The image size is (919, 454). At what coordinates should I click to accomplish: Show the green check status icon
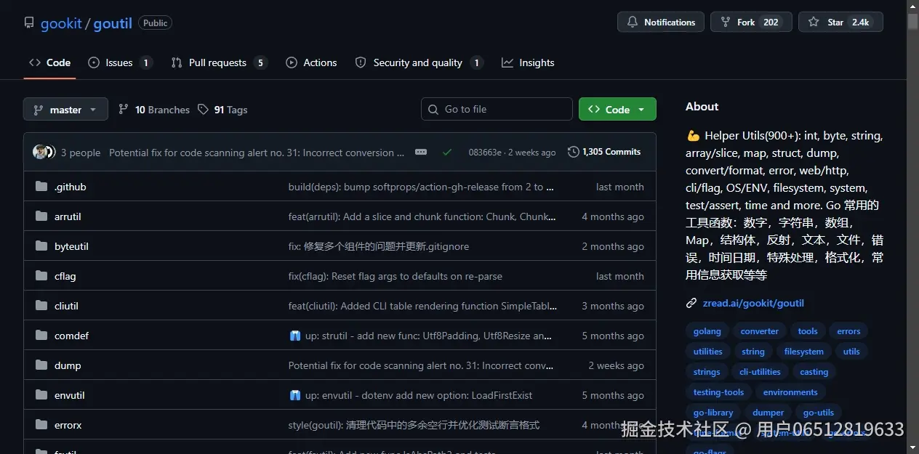[x=447, y=152]
